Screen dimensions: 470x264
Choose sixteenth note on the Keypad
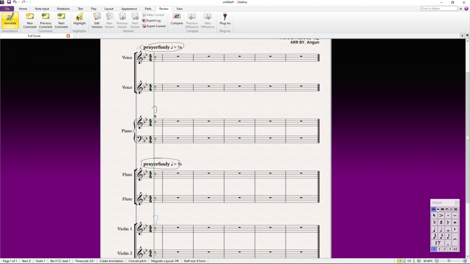441,236
